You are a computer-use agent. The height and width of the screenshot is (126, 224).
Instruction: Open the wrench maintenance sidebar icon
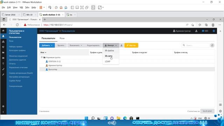pyautogui.click(x=3, y=75)
